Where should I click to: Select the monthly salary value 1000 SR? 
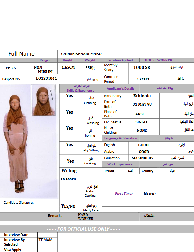(x=143, y=68)
